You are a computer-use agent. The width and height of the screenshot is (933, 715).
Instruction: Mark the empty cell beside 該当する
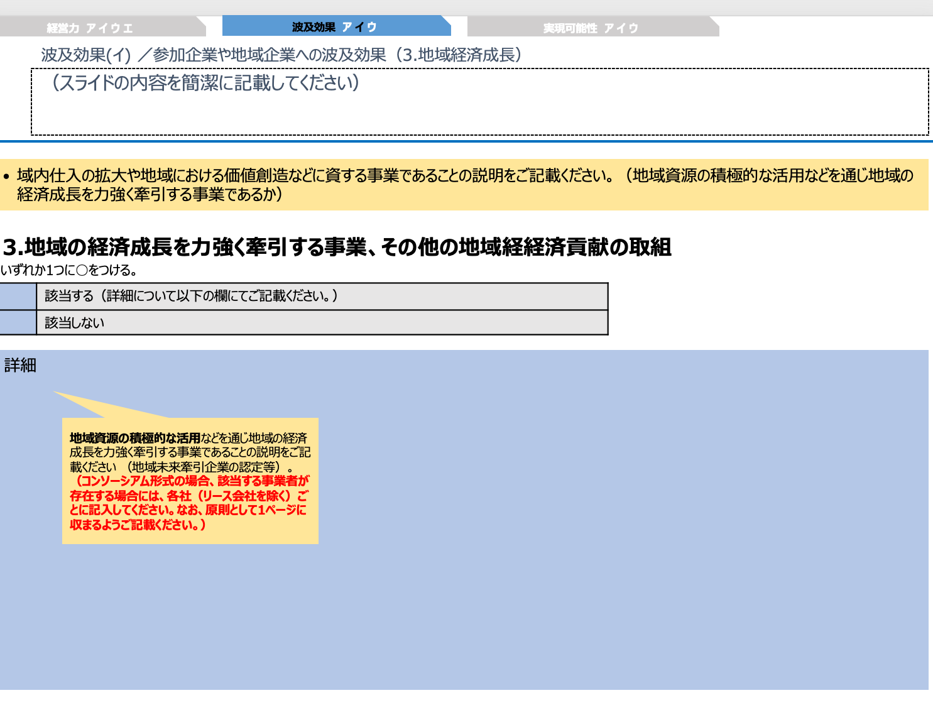pyautogui.click(x=19, y=295)
